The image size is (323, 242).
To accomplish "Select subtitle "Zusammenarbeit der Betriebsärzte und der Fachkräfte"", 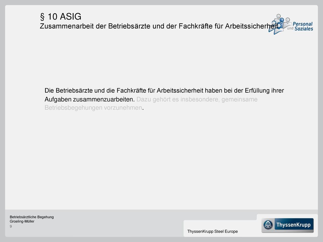I will coord(126,26).
